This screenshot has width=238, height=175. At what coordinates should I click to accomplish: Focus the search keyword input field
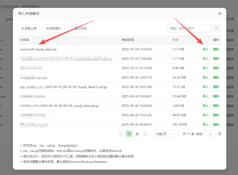click(189, 28)
